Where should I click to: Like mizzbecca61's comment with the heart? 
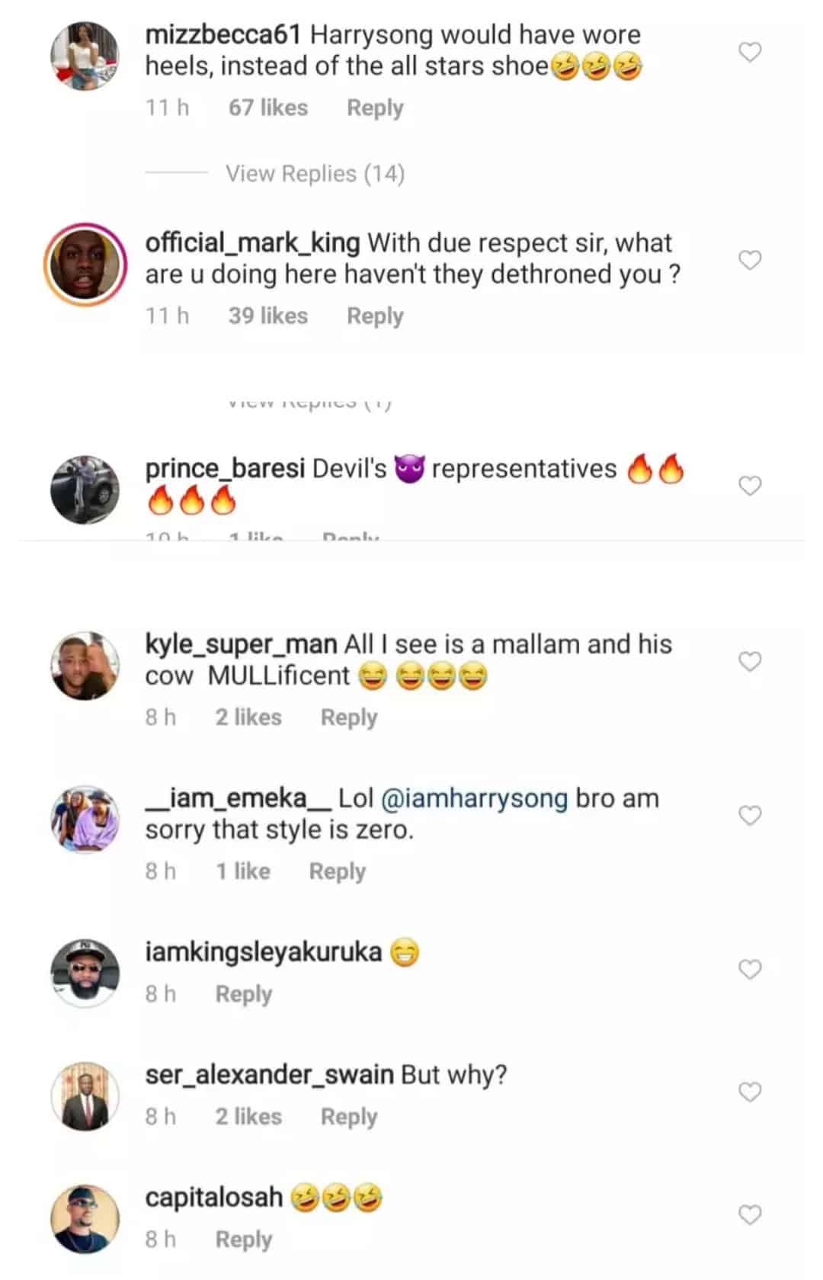(751, 52)
